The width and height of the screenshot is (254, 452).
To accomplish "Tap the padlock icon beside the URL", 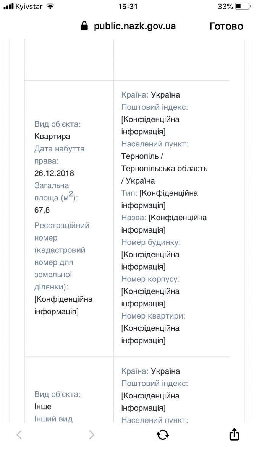I will (x=84, y=26).
